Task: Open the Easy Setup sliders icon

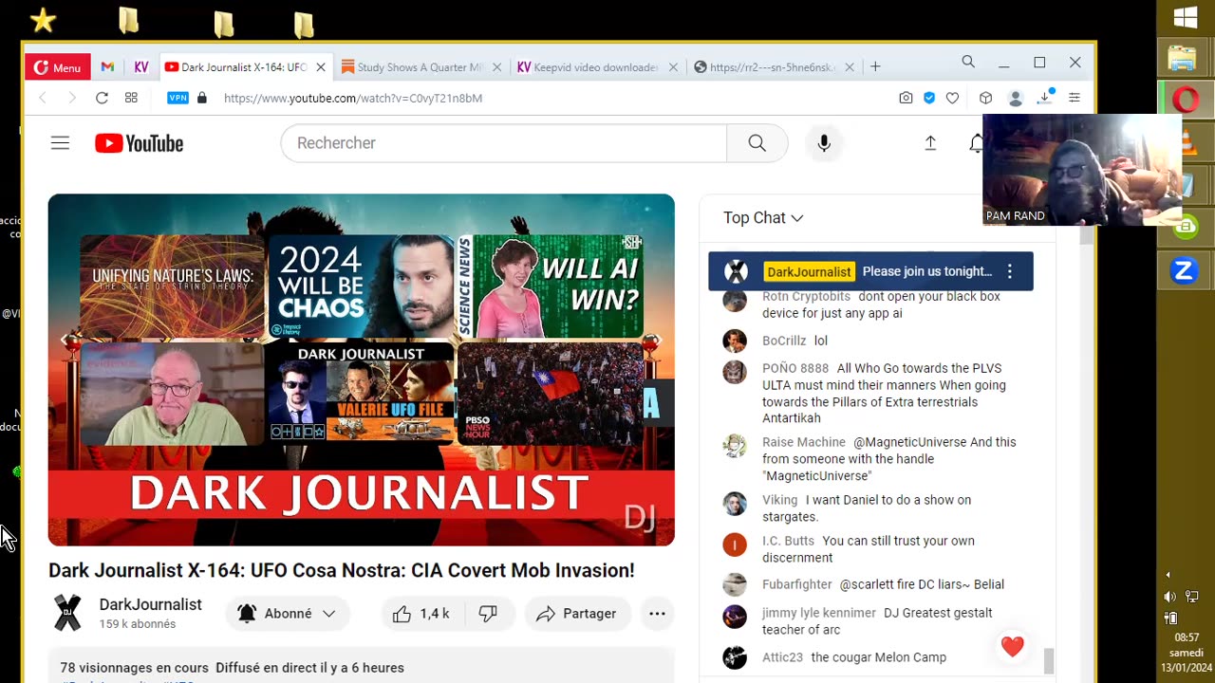Action: [x=1075, y=98]
